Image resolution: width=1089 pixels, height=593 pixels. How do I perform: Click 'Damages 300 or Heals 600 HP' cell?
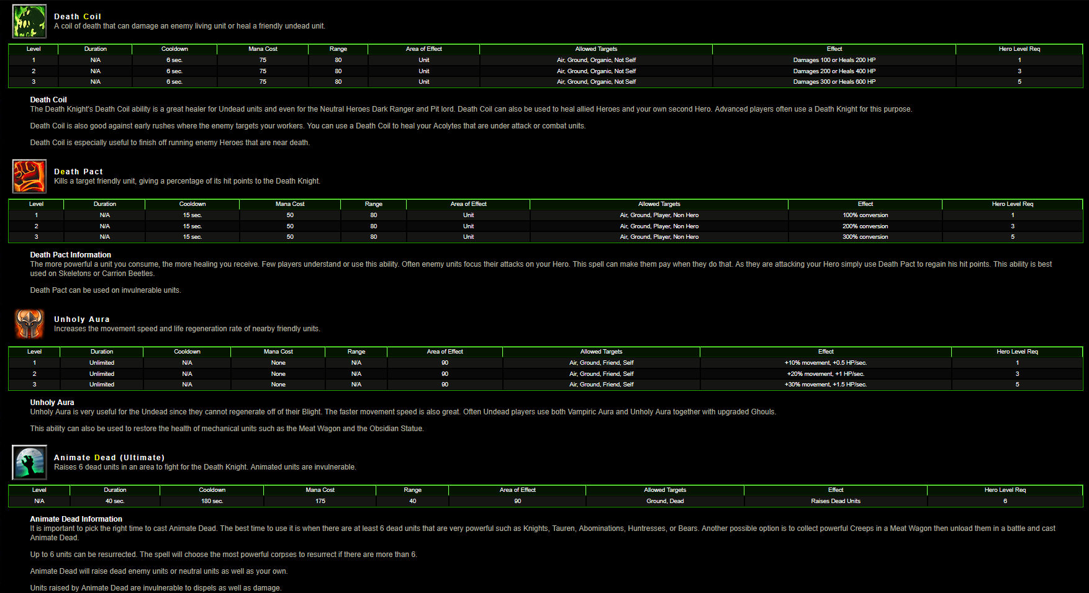pyautogui.click(x=834, y=82)
